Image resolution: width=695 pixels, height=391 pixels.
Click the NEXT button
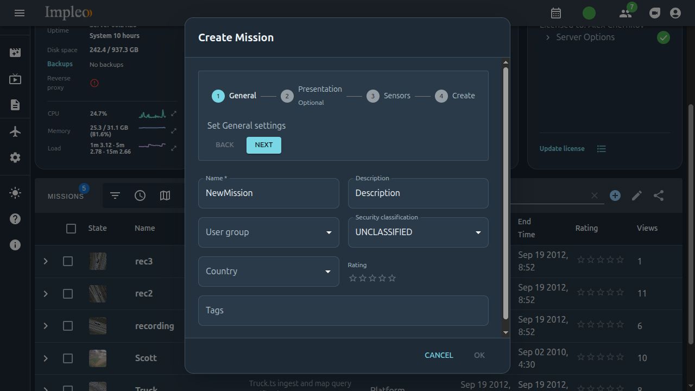point(264,145)
